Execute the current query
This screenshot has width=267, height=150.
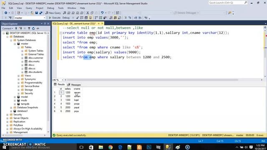tap(55, 17)
